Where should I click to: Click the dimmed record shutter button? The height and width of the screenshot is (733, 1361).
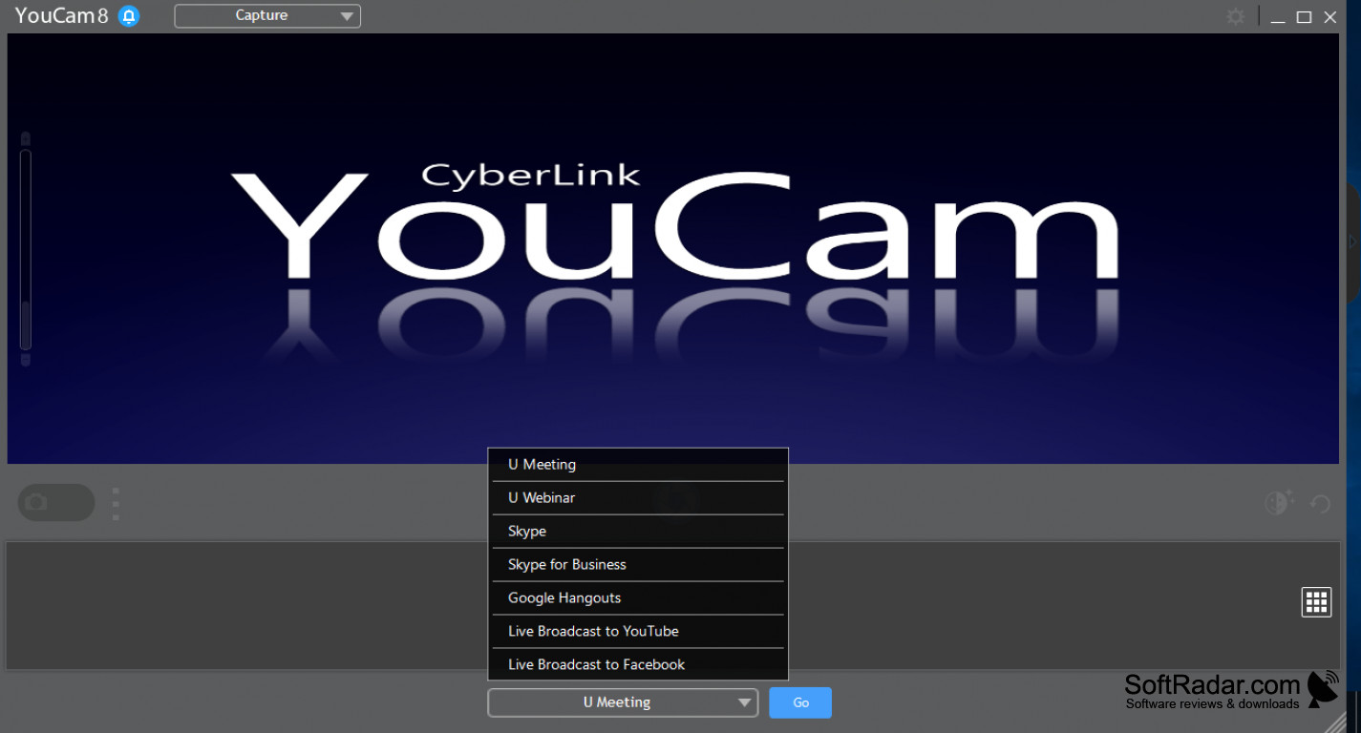676,500
